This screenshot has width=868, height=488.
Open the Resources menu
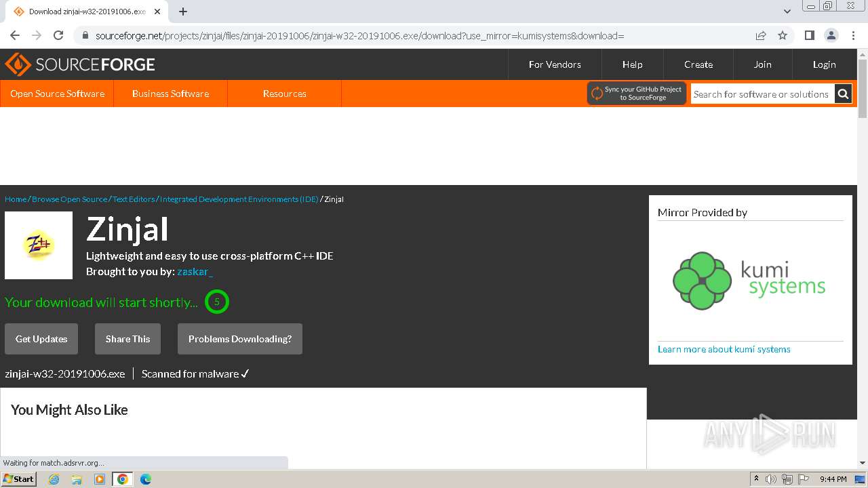pyautogui.click(x=284, y=94)
